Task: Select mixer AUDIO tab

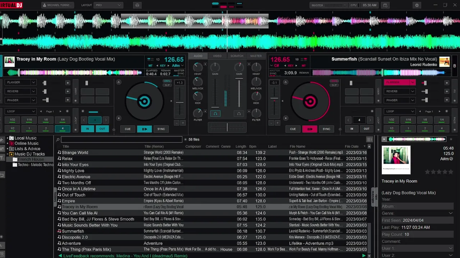Action: click(x=198, y=56)
